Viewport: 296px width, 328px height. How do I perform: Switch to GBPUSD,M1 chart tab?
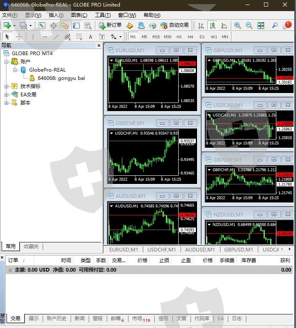click(x=239, y=249)
